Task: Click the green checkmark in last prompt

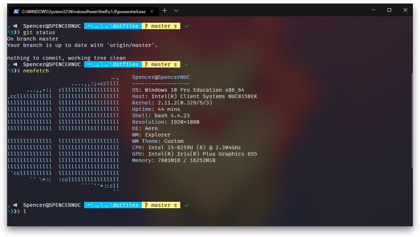Action: pos(187,205)
